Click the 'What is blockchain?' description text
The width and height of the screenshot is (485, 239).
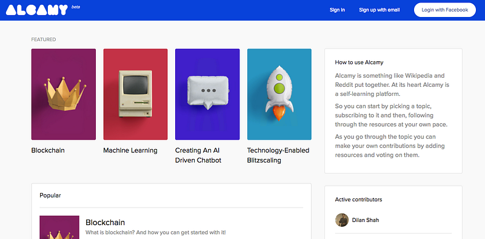(156, 232)
